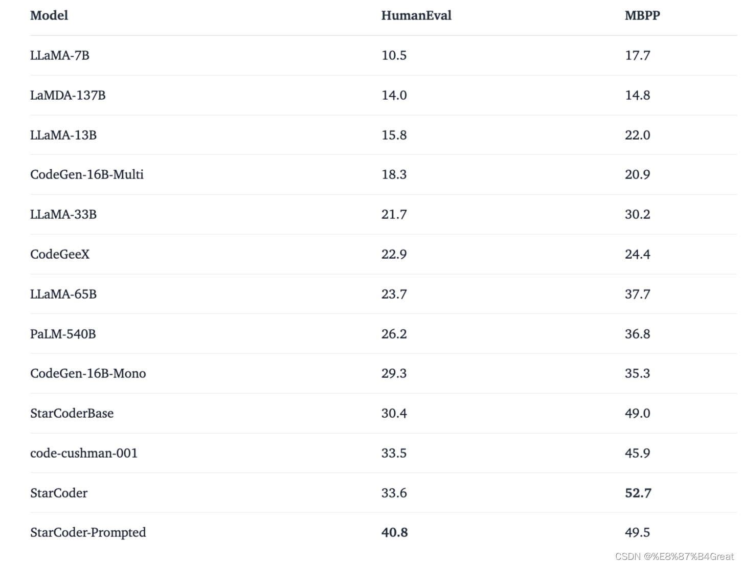This screenshot has width=742, height=565.
Task: Click the HumanEval column header
Action: [x=416, y=15]
